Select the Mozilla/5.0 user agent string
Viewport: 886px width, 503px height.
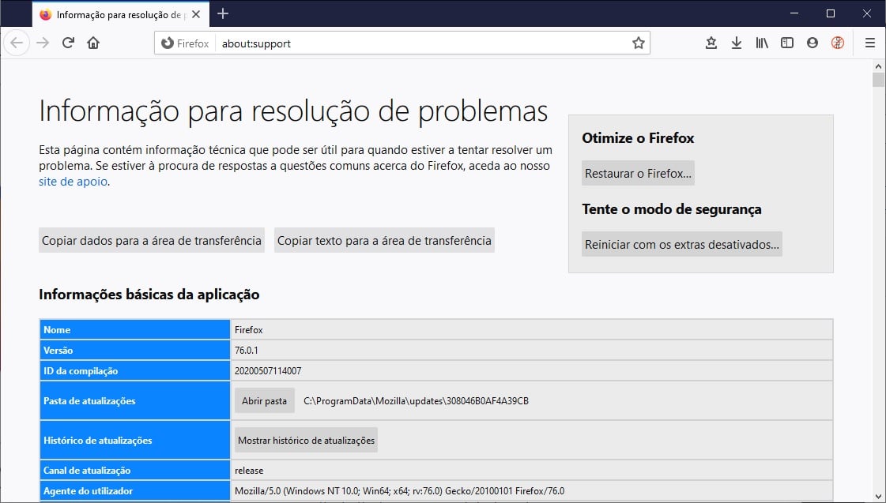pyautogui.click(x=399, y=491)
